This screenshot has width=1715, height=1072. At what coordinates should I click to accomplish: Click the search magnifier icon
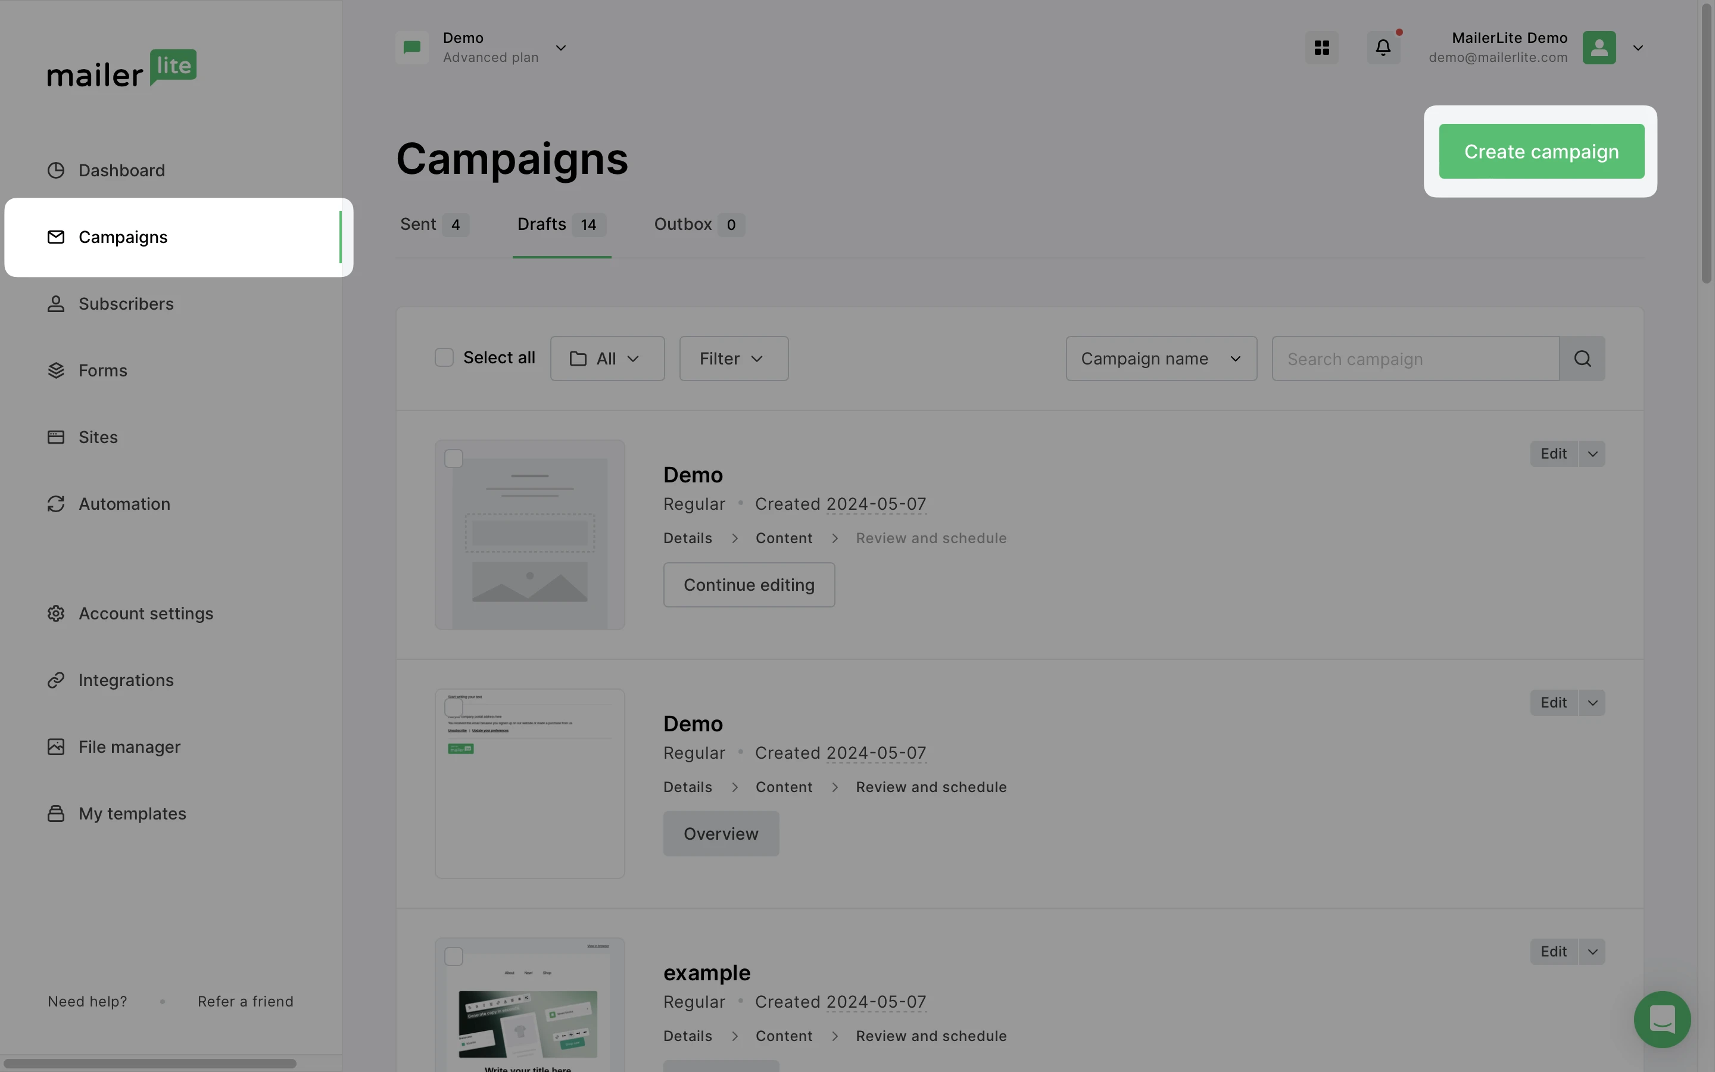point(1582,359)
